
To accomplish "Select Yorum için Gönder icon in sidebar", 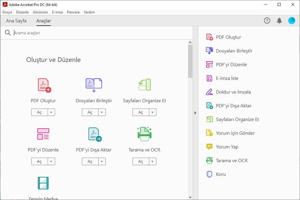I will pos(209,133).
